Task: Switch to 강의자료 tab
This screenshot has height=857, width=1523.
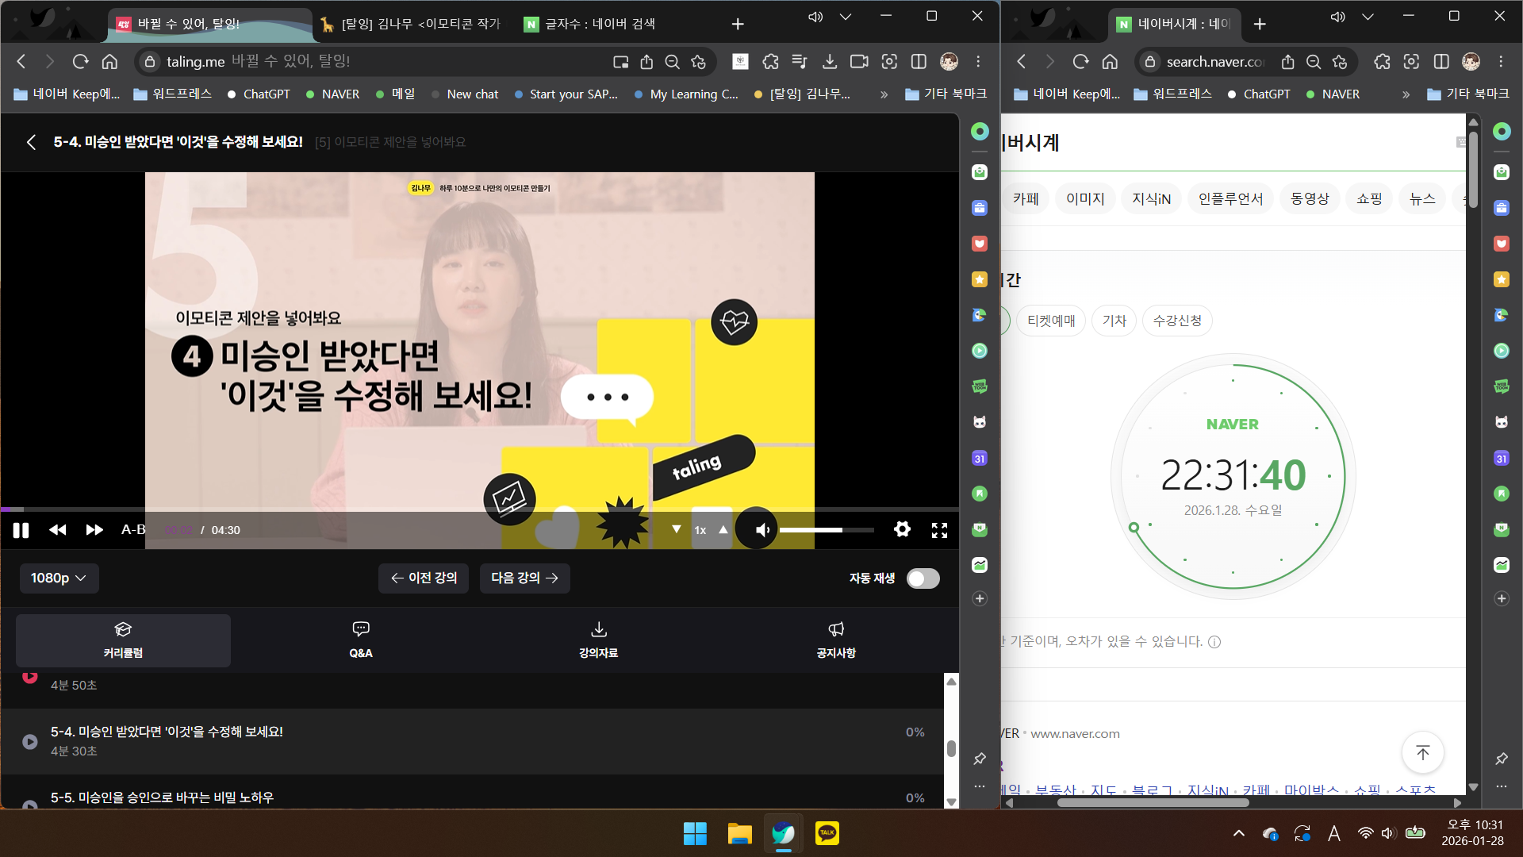Action: click(598, 640)
